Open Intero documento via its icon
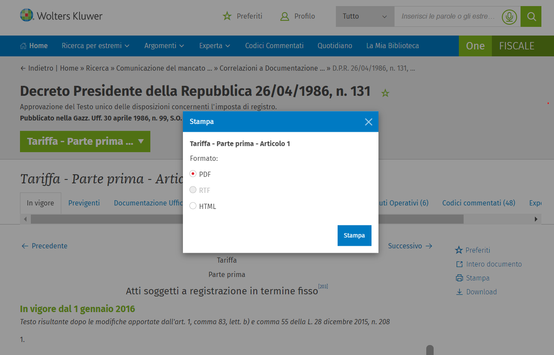The width and height of the screenshot is (554, 355). point(459,264)
